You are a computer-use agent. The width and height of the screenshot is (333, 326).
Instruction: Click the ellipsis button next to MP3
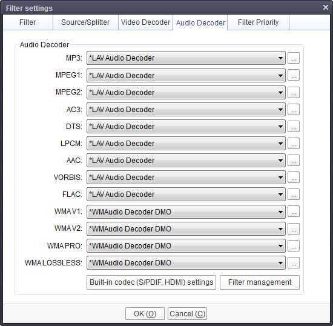294,58
